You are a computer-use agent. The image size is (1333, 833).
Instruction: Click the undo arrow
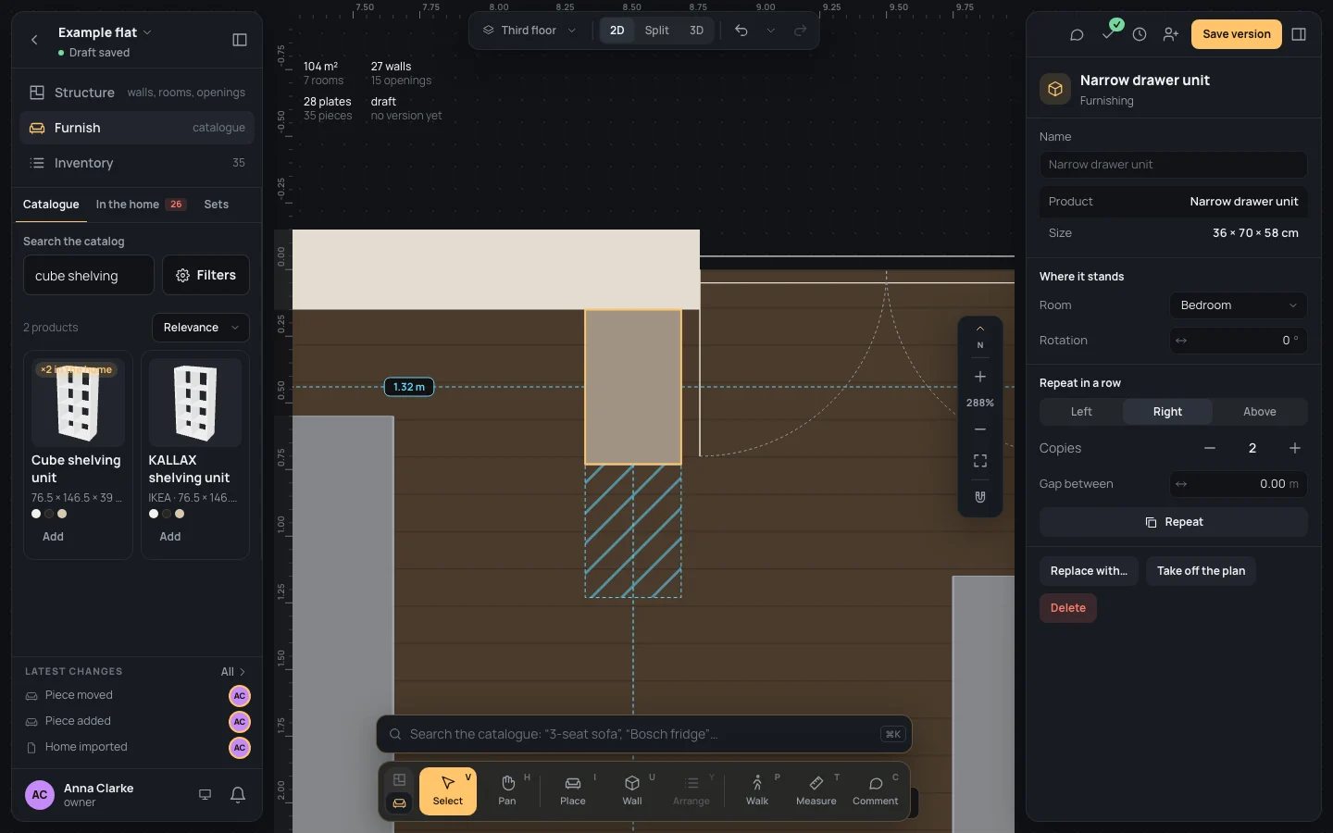click(x=741, y=31)
